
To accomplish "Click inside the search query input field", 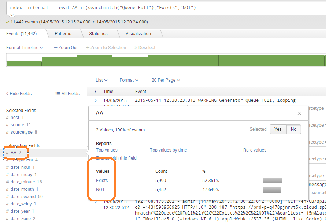I will 147,7.
